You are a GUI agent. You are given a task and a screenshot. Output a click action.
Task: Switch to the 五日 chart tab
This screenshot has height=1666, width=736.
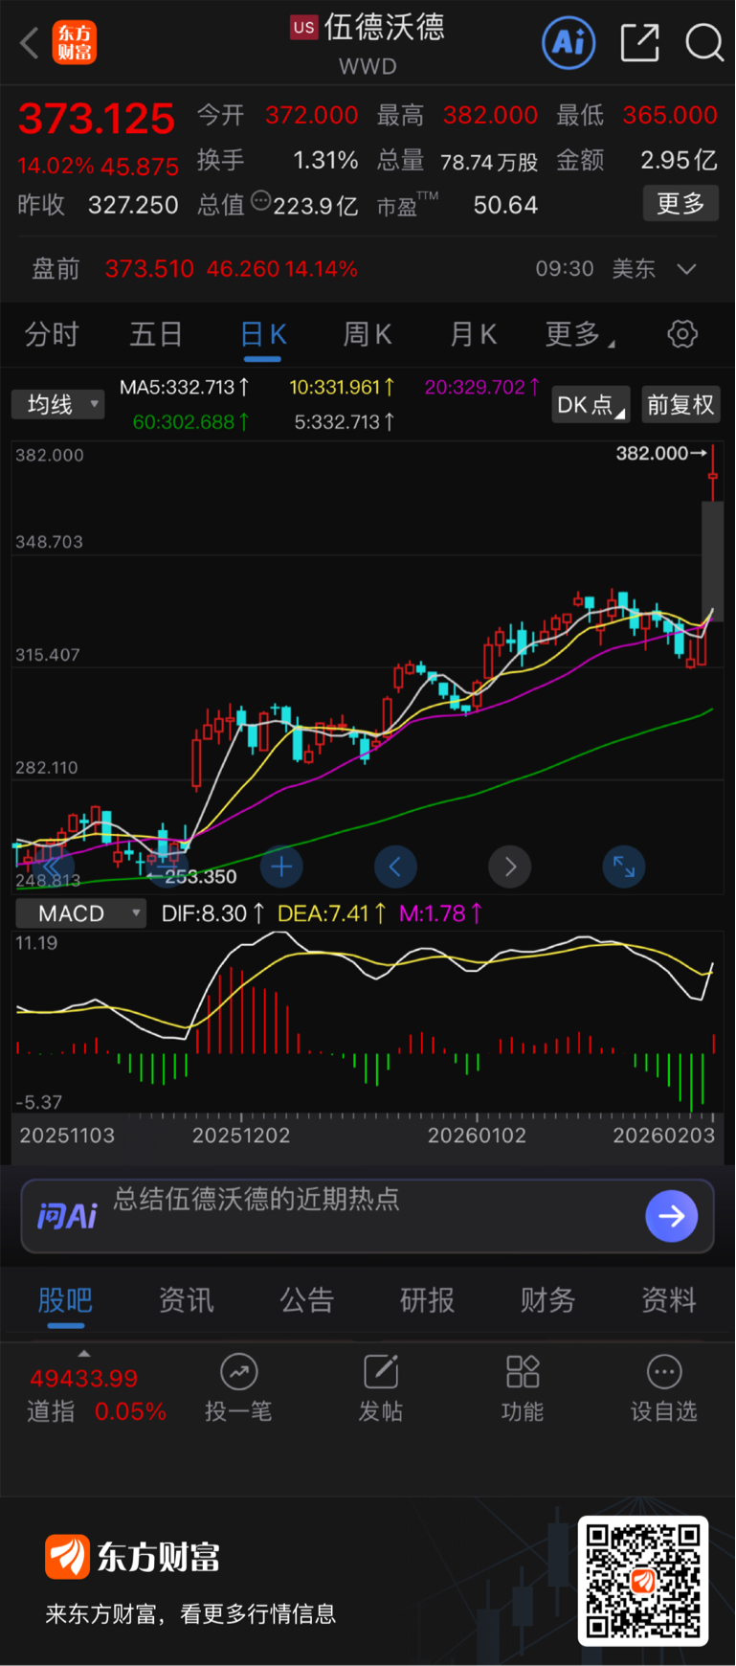[x=156, y=334]
